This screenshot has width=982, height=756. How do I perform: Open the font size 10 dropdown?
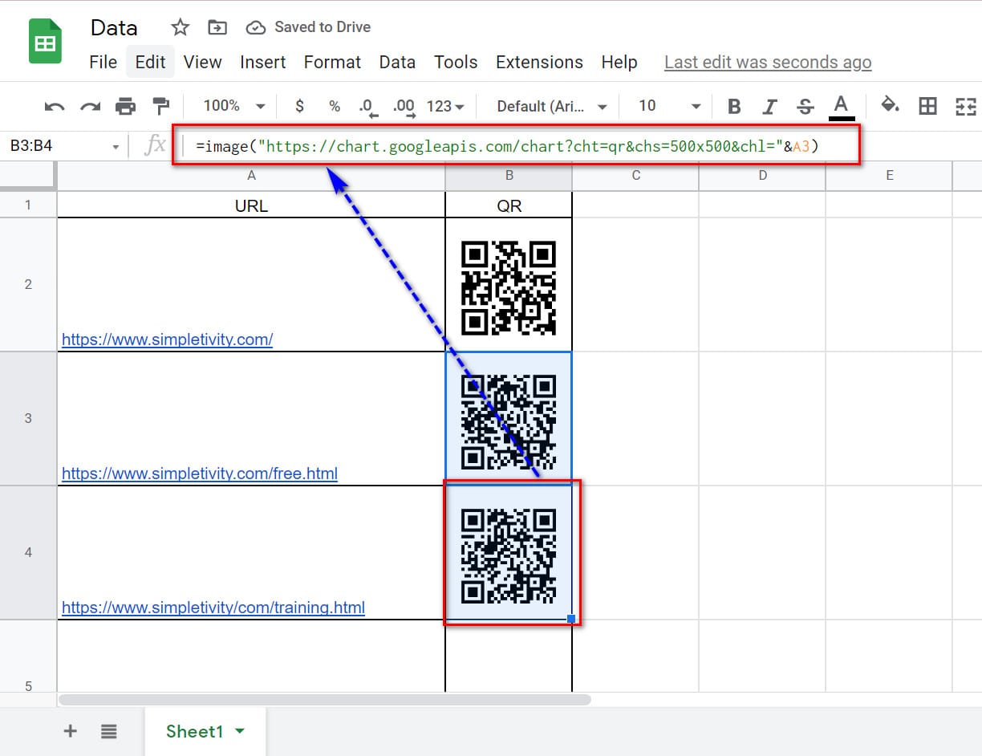click(670, 106)
